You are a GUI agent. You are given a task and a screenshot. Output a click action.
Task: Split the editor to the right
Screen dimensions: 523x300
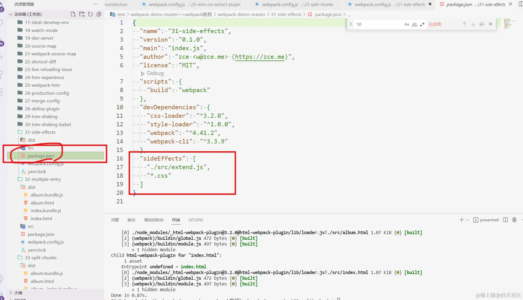point(520,4)
